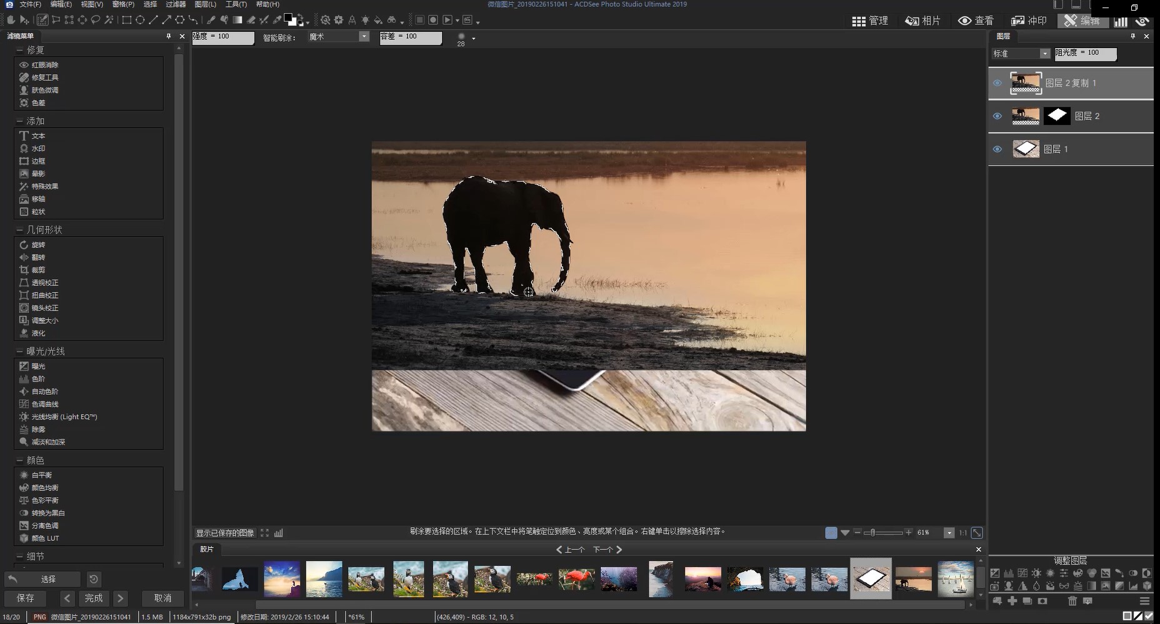
Task: Click the 阻光度 opacity slider field
Action: tap(1086, 54)
